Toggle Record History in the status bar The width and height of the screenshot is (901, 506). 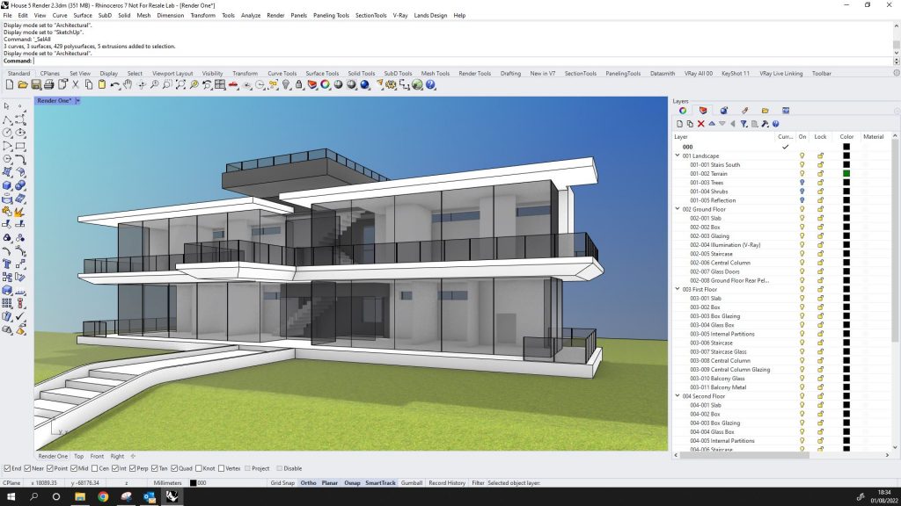(x=447, y=483)
